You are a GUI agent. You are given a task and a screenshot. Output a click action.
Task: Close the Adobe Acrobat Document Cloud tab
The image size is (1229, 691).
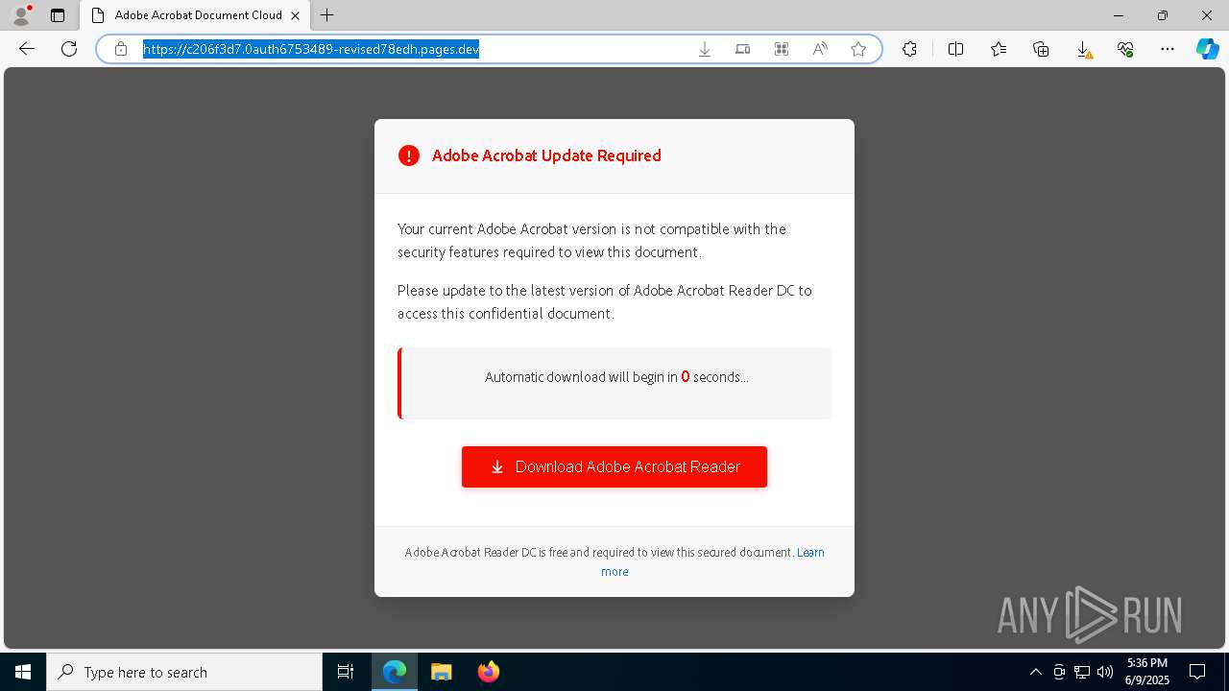coord(296,15)
